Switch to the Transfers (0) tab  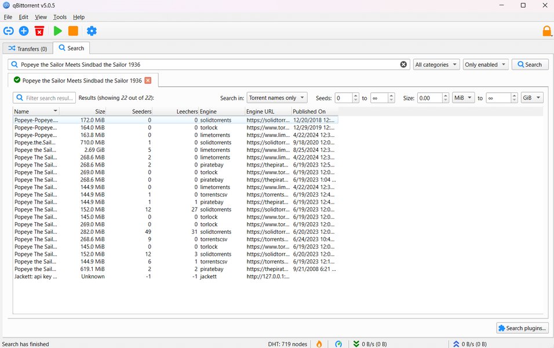[28, 49]
